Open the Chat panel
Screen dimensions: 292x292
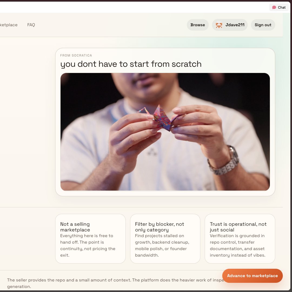click(x=279, y=7)
